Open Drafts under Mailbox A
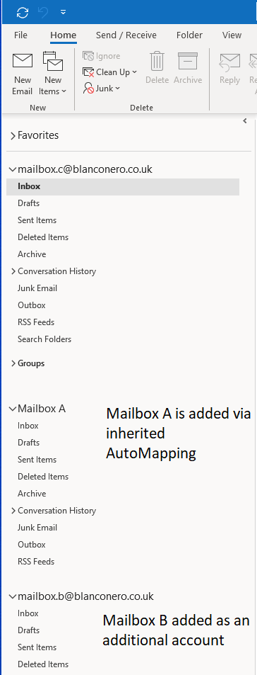Viewport: 257px width, 675px height. [x=28, y=443]
